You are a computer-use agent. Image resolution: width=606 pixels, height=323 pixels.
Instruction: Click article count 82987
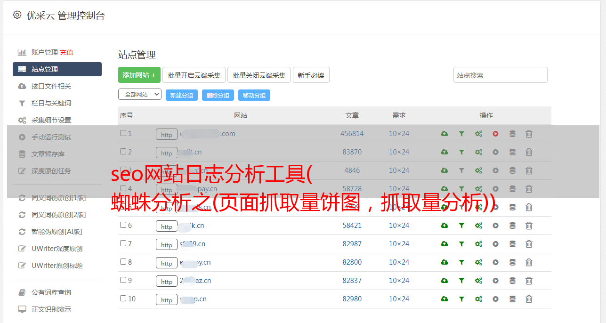[x=352, y=244]
